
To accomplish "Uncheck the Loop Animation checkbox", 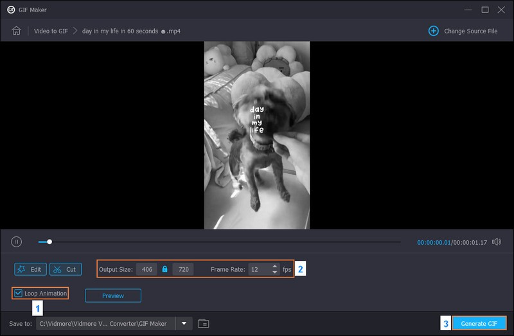I will (19, 293).
